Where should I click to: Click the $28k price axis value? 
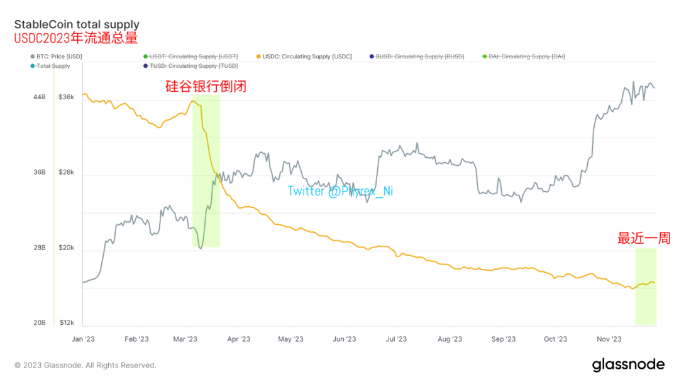(66, 172)
